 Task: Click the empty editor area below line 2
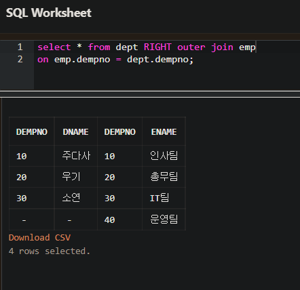point(168,78)
